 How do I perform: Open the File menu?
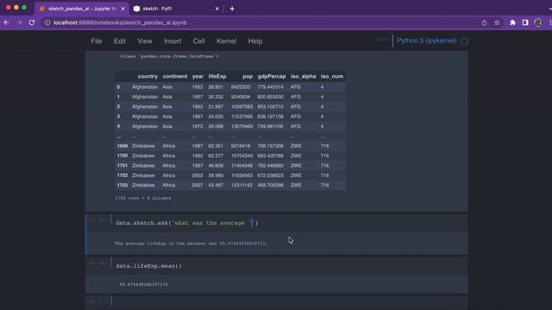click(97, 41)
